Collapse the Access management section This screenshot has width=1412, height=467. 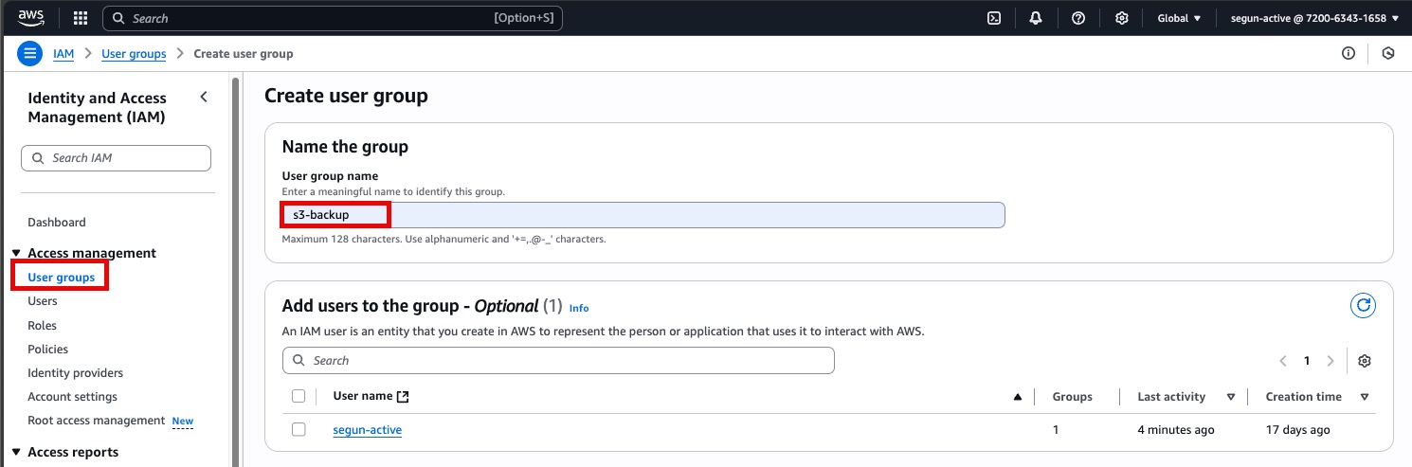[16, 254]
